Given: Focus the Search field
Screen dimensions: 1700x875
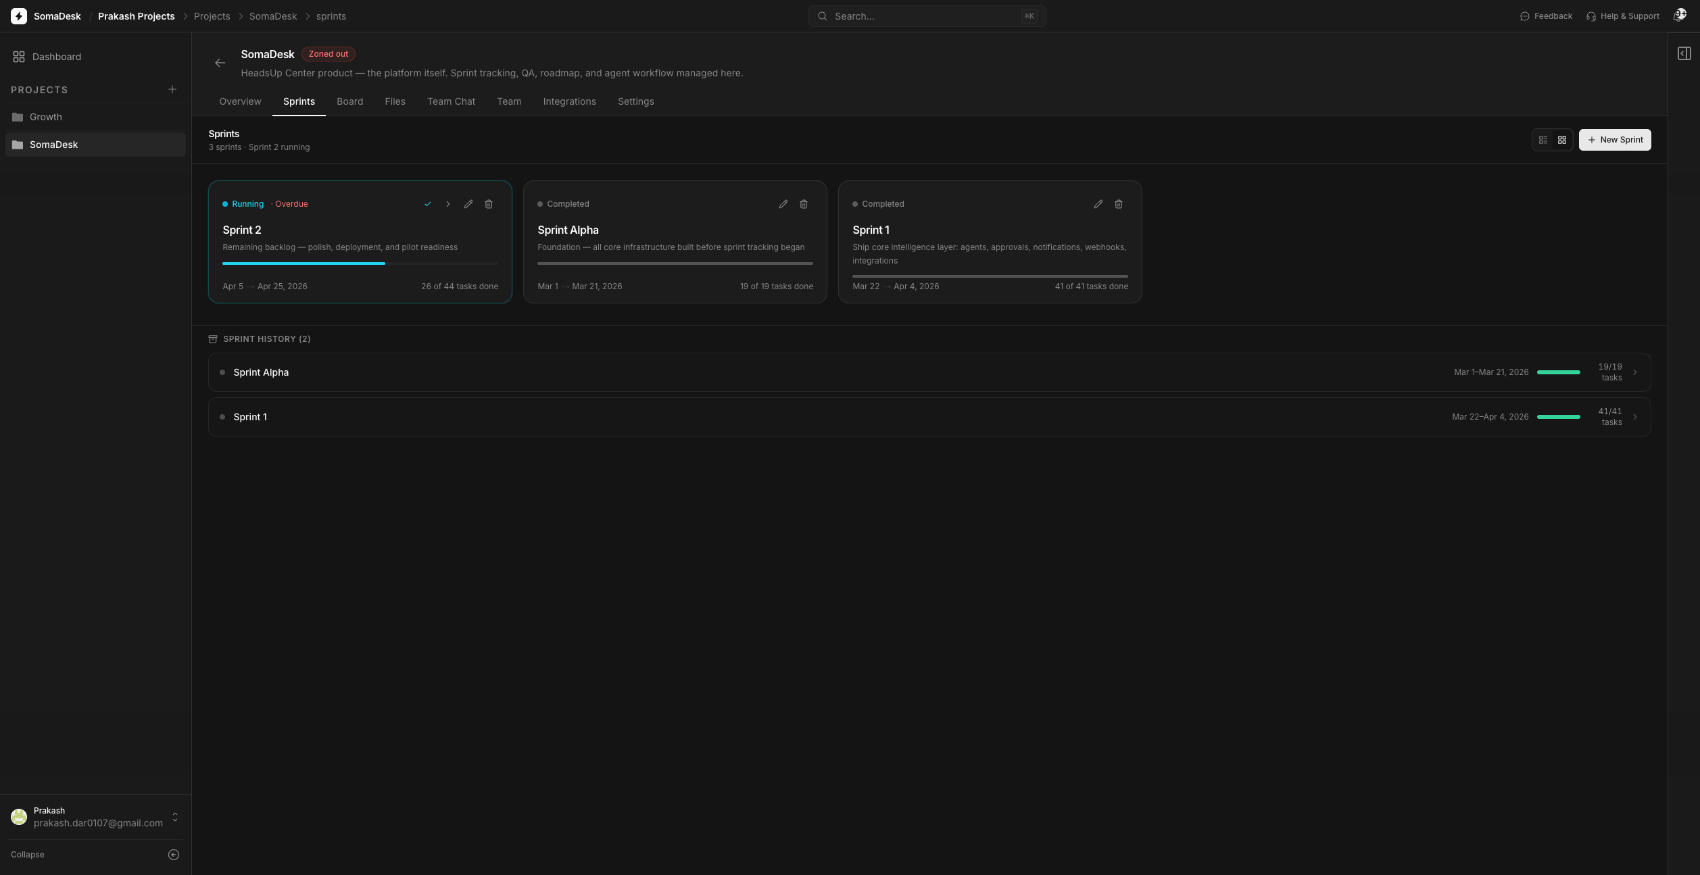Looking at the screenshot, I should tap(927, 16).
